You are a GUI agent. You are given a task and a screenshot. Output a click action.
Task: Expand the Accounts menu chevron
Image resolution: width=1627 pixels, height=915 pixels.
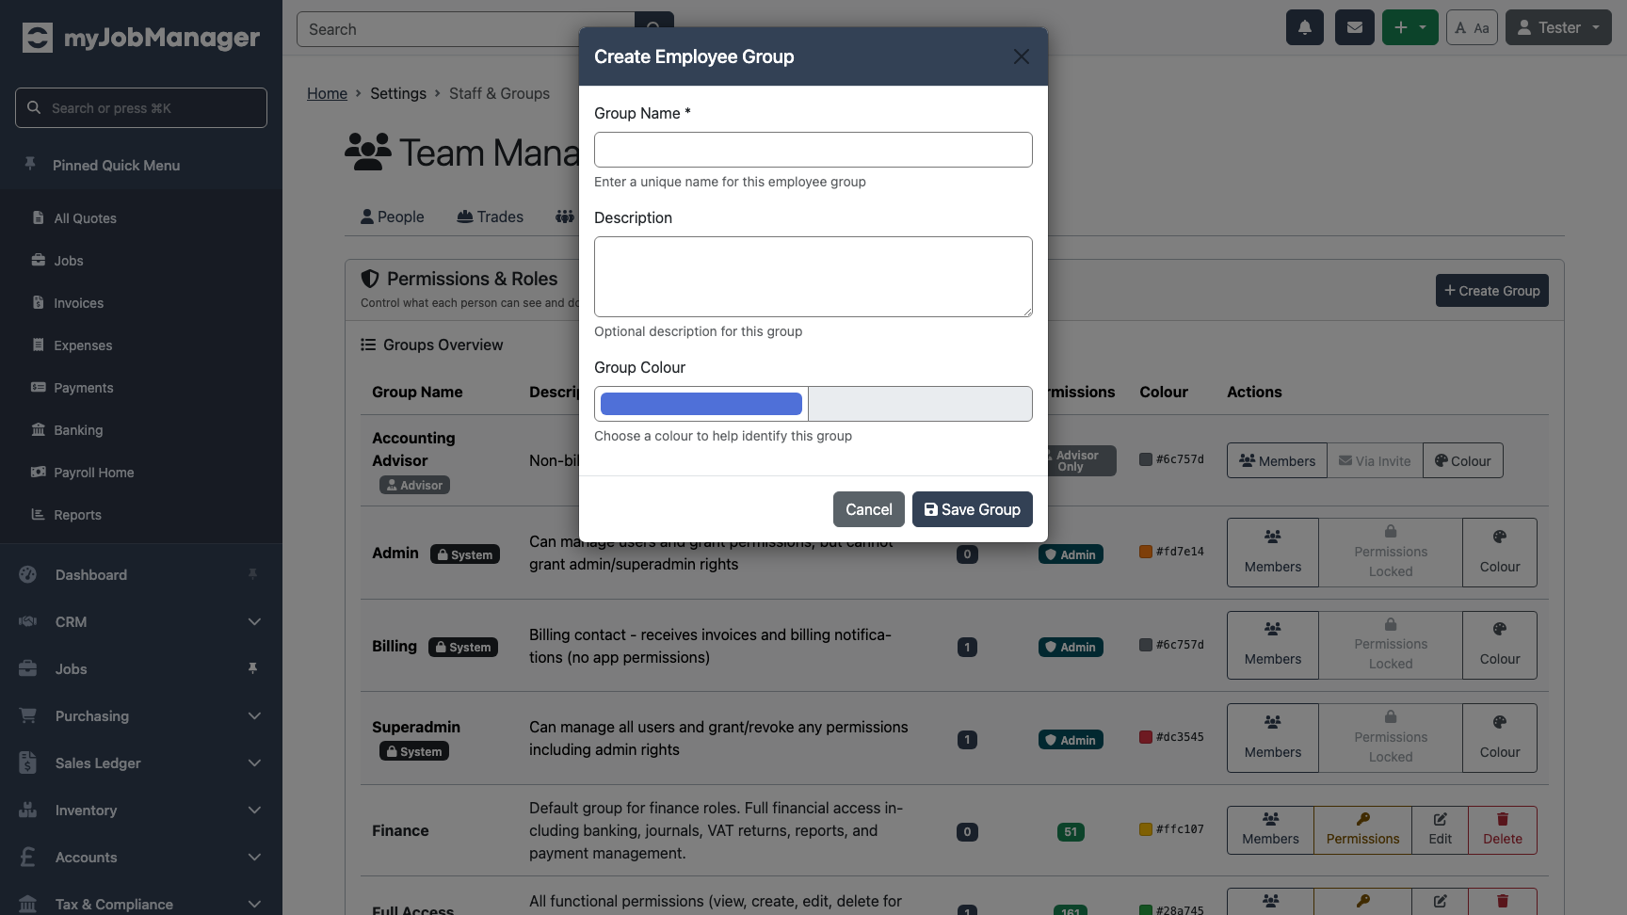coord(254,857)
